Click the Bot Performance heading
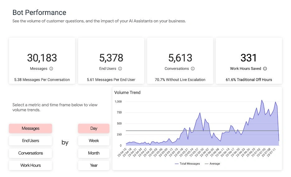The width and height of the screenshot is (291, 177). click(x=39, y=13)
